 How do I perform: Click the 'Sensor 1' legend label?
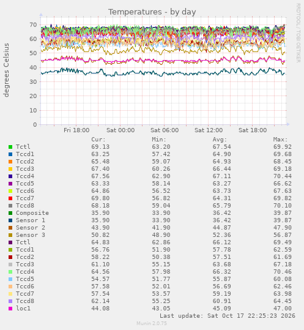[31, 220]
